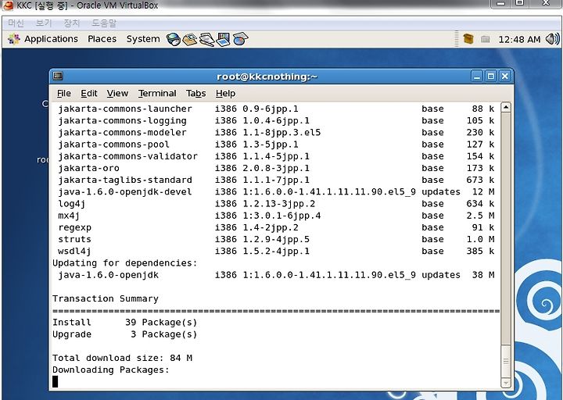Click the 38 M size of java-1.6.0-openjdk
Image resolution: width=563 pixels, height=400 pixels.
coord(483,275)
